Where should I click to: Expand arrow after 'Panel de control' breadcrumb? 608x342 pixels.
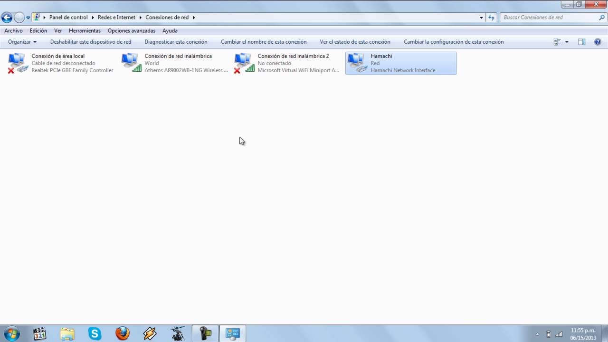pyautogui.click(x=93, y=17)
